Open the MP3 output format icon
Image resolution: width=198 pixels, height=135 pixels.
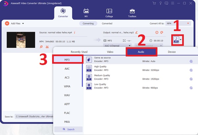click(176, 40)
